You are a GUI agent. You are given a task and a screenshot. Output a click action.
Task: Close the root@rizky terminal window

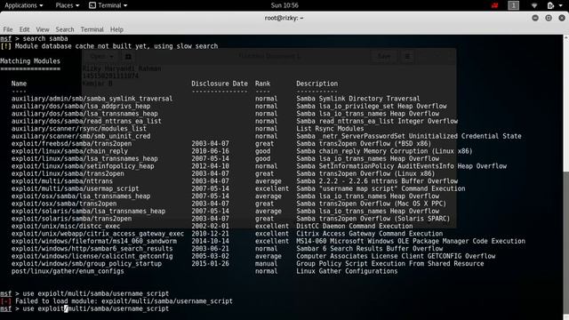562,18
